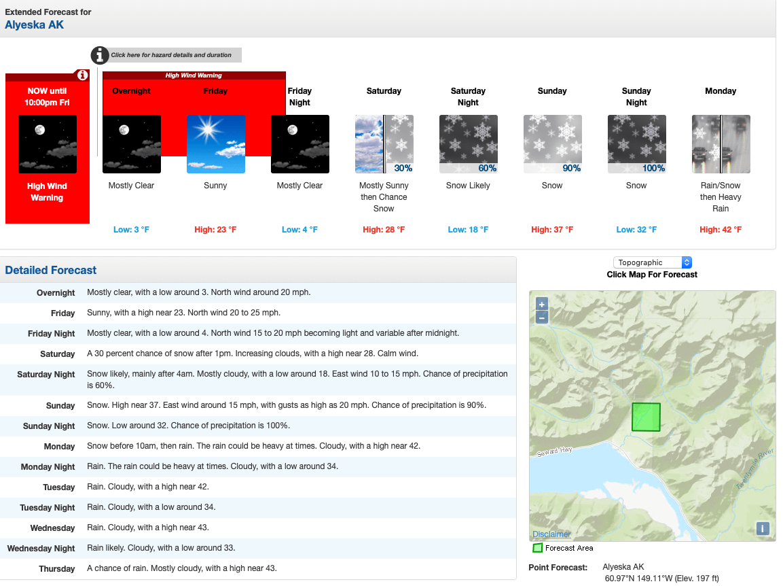Click the Saturday 30% snow icon
Screen dimensions: 783x586
[x=384, y=144]
